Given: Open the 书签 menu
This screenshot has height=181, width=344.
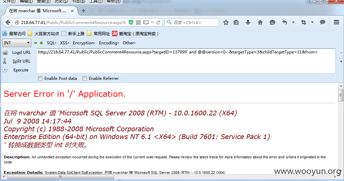Looking at the screenshot, I should (78, 1).
